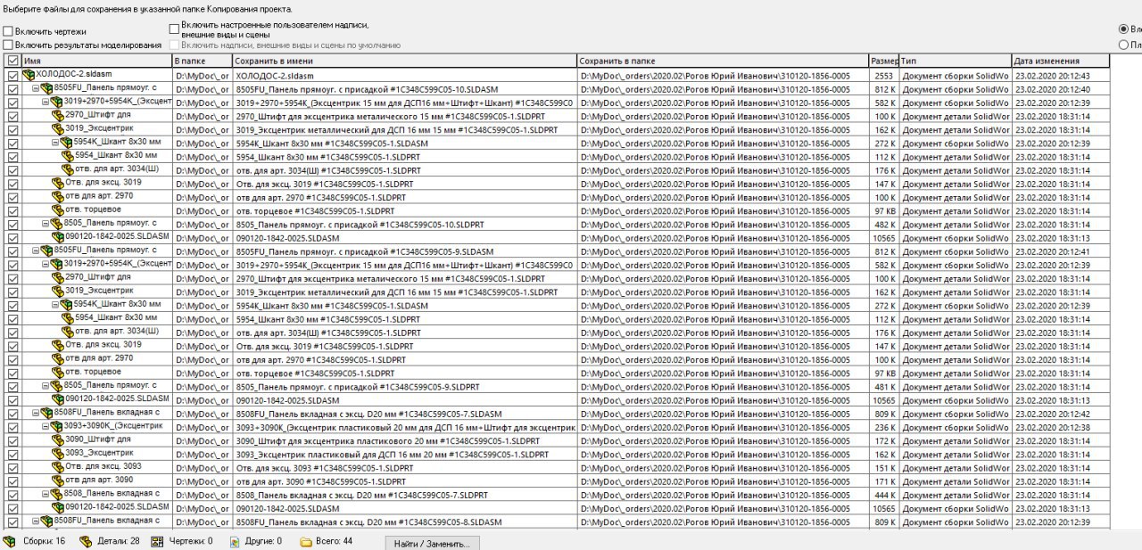Click the part icon of Отв. для эксц. 3093
Image resolution: width=1142 pixels, height=550 pixels.
pos(58,467)
